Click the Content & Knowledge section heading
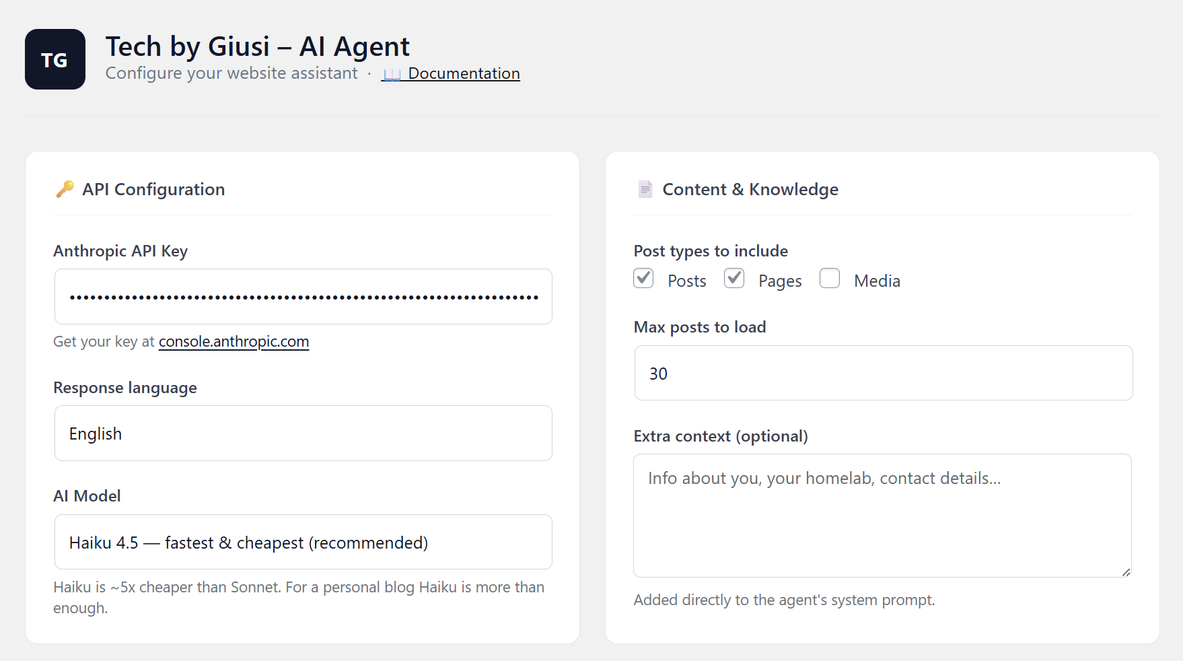This screenshot has width=1183, height=661. [x=750, y=189]
